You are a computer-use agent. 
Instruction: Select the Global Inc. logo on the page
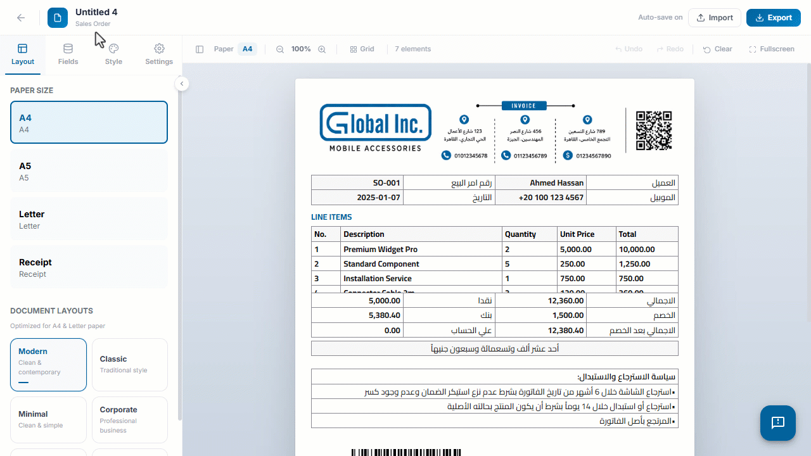coord(376,128)
